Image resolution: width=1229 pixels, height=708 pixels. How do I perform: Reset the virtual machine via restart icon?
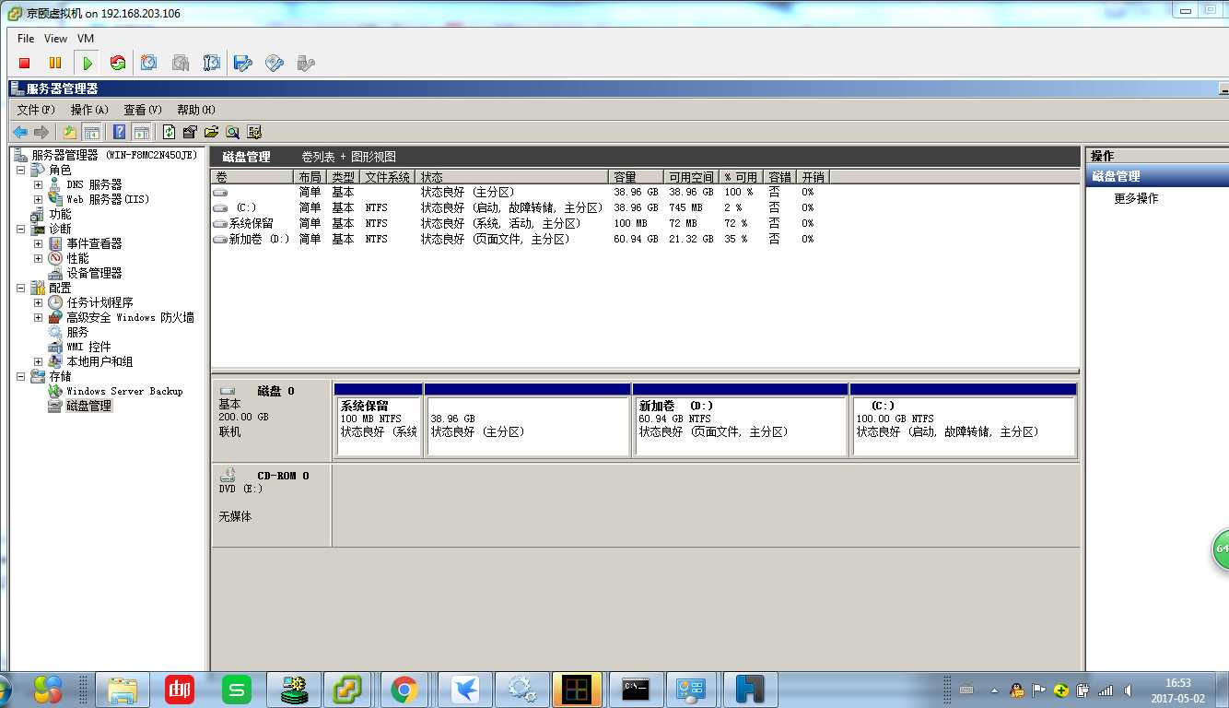point(117,63)
